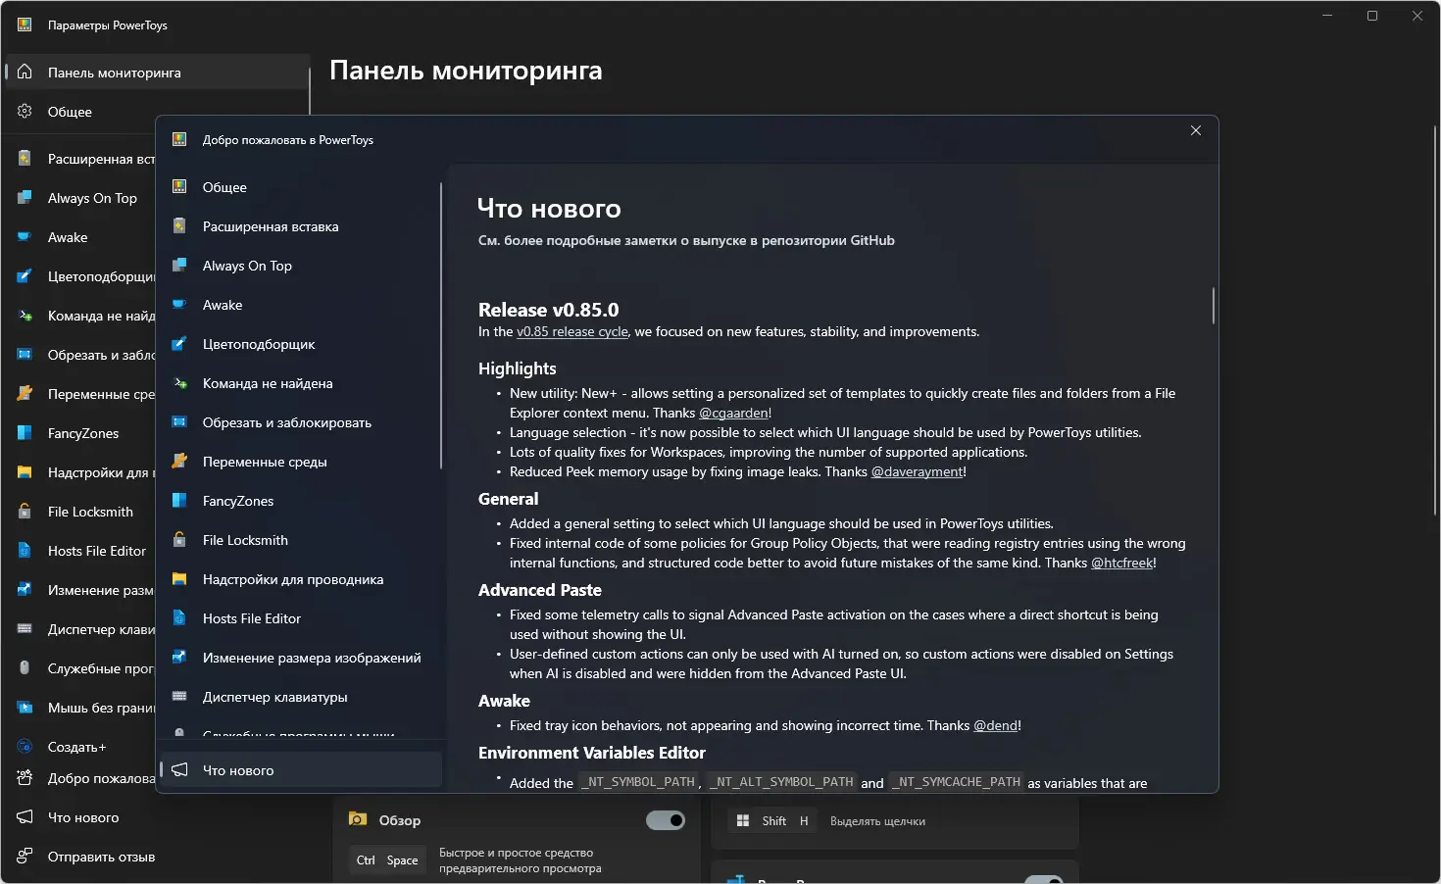Open FancyZones in the main settings sidebar
Screen dimensions: 1441x884
pos(80,433)
